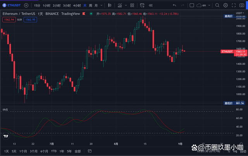Select the 月 monthly interval
Image resolution: width=248 pixels, height=156 pixels.
pyautogui.click(x=96, y=5)
